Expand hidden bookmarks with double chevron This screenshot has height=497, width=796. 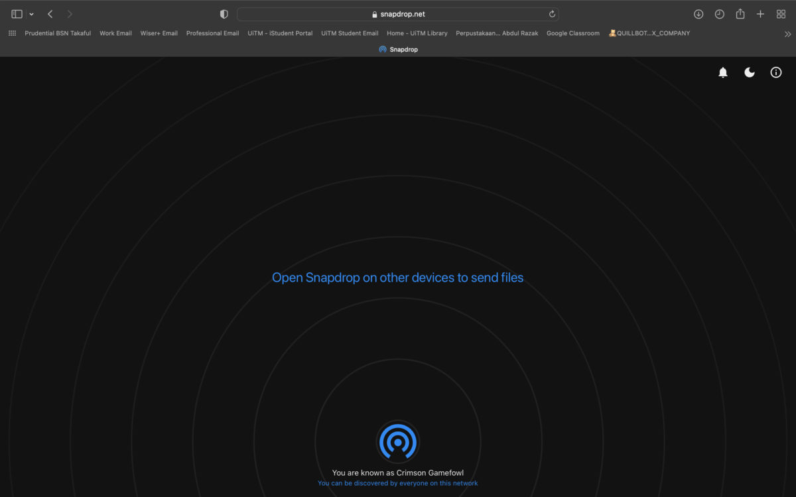click(787, 34)
